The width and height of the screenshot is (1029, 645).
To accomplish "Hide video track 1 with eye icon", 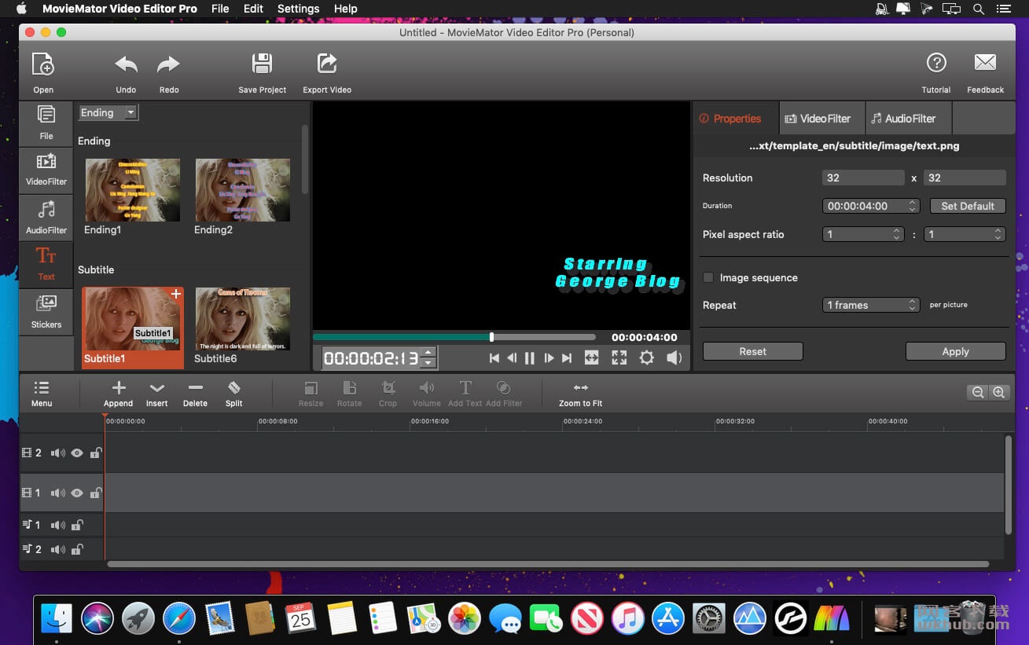I will coord(77,493).
